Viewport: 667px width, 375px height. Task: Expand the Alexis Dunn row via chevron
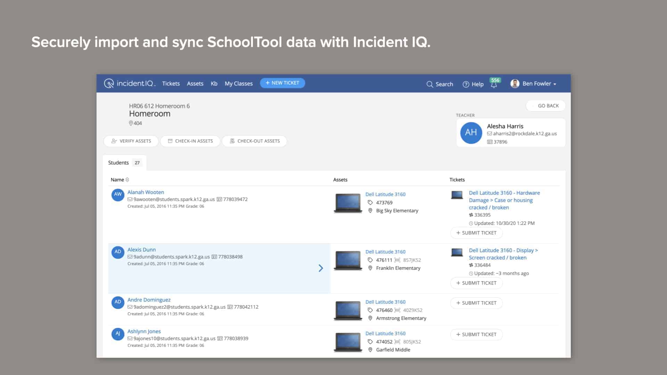click(x=320, y=268)
